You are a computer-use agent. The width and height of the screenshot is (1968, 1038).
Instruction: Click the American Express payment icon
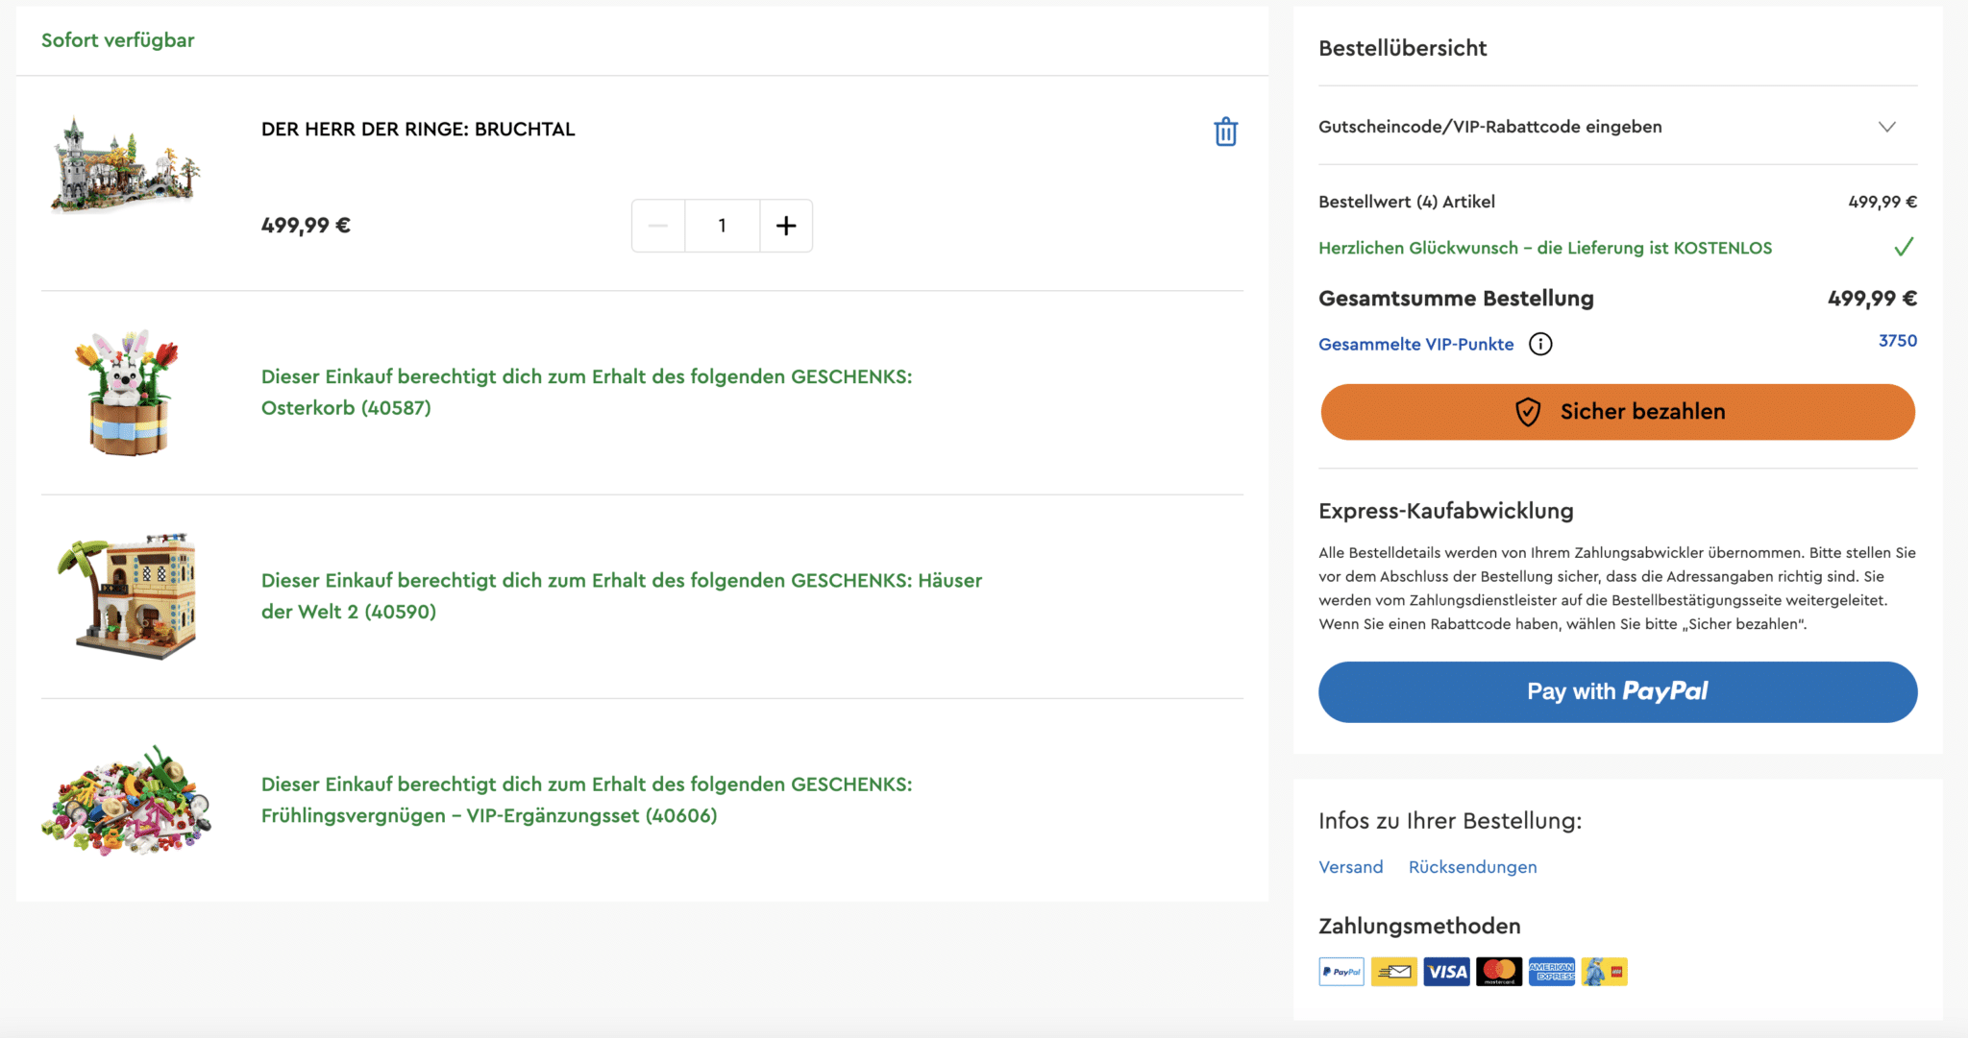(1552, 972)
